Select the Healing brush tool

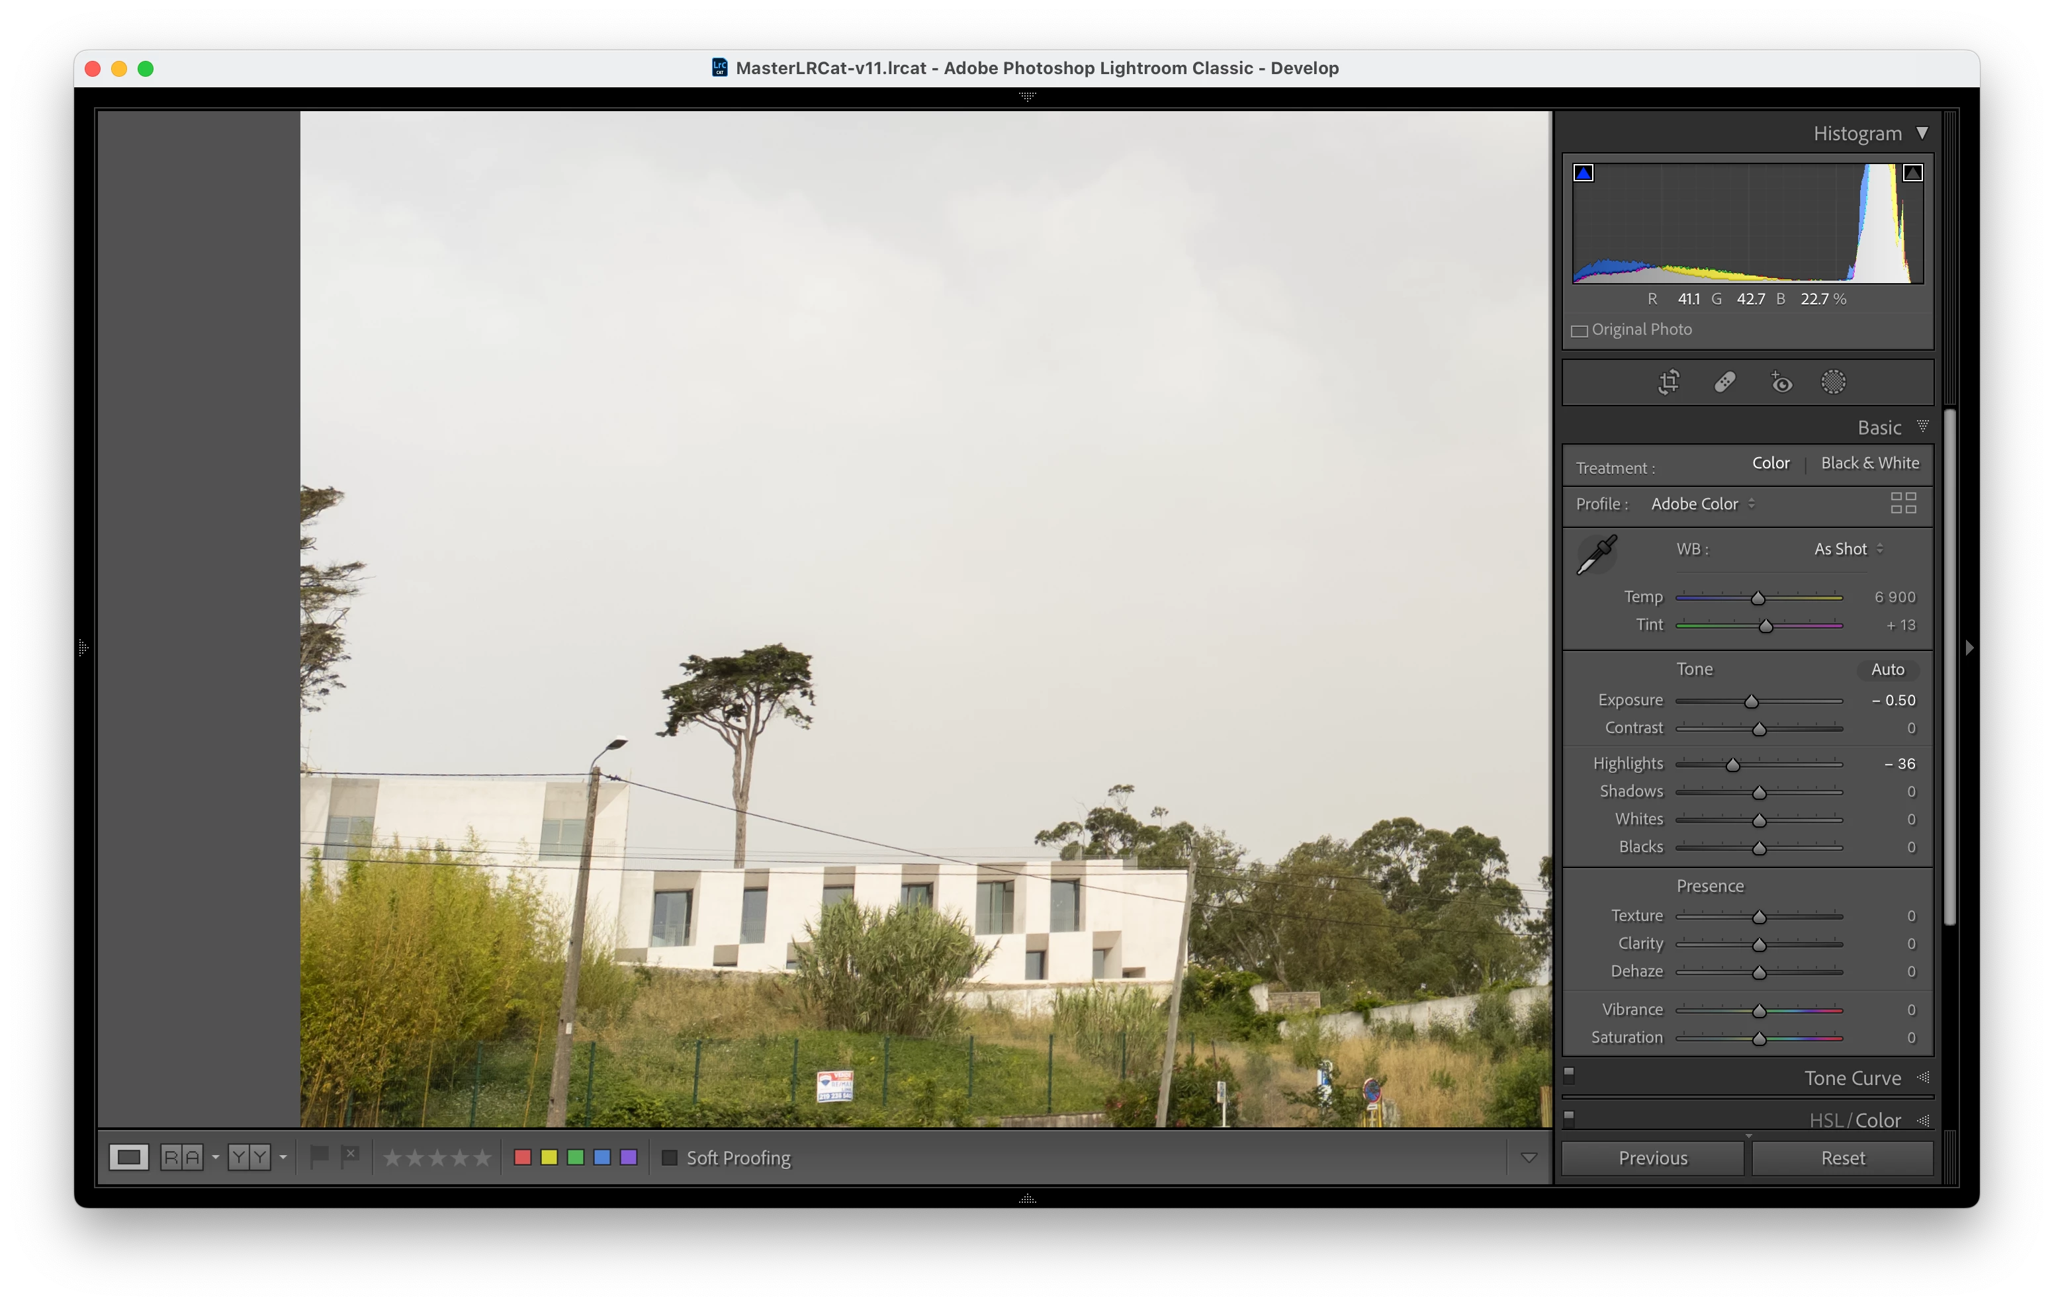pos(1724,382)
